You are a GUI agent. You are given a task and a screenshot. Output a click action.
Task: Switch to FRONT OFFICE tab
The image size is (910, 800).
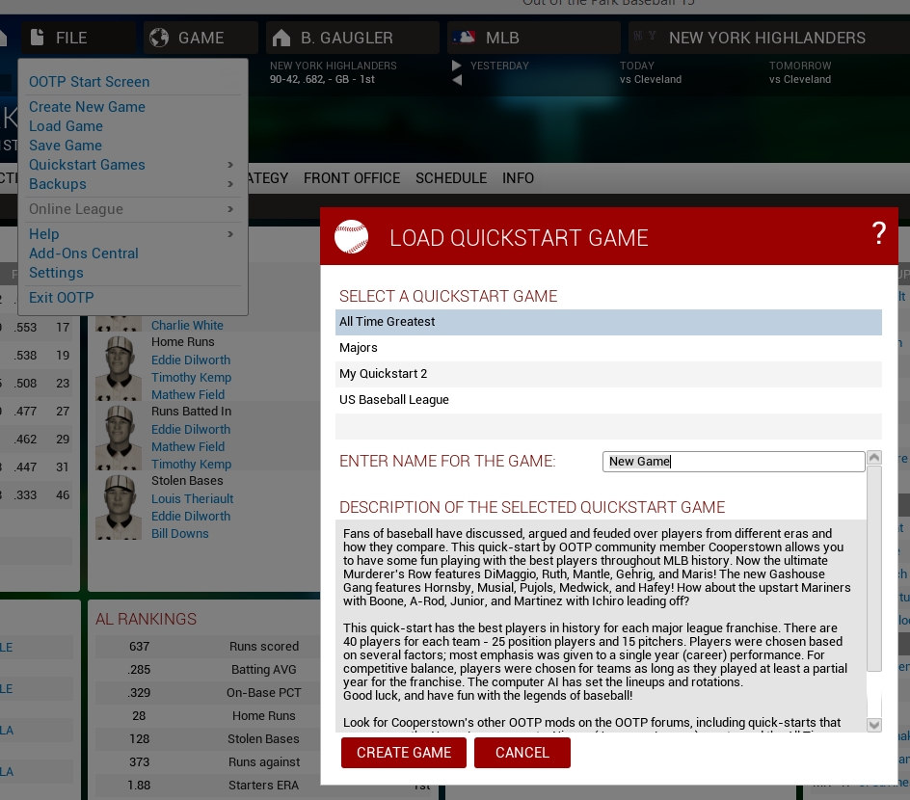(352, 178)
